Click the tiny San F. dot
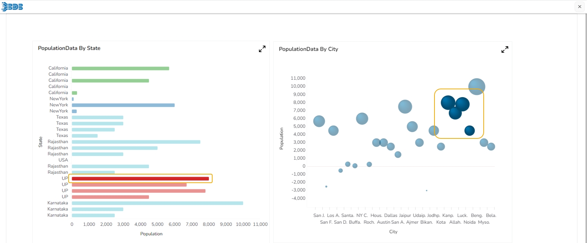The height and width of the screenshot is (243, 587). point(326,186)
